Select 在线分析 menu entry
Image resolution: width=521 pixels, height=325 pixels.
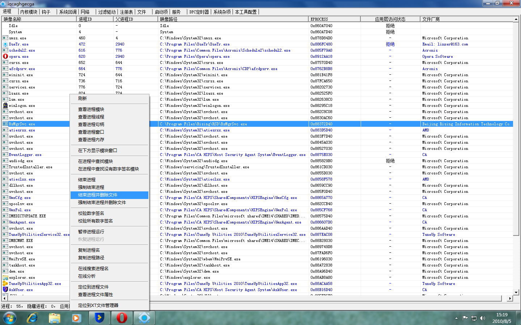click(110, 276)
